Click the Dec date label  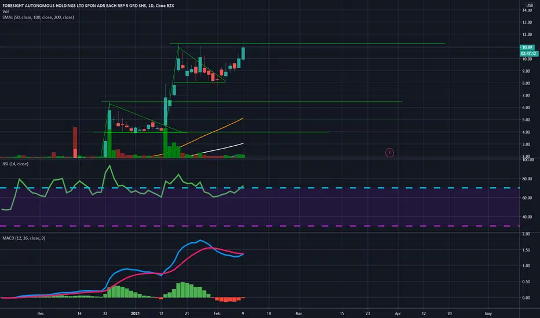tap(41, 313)
